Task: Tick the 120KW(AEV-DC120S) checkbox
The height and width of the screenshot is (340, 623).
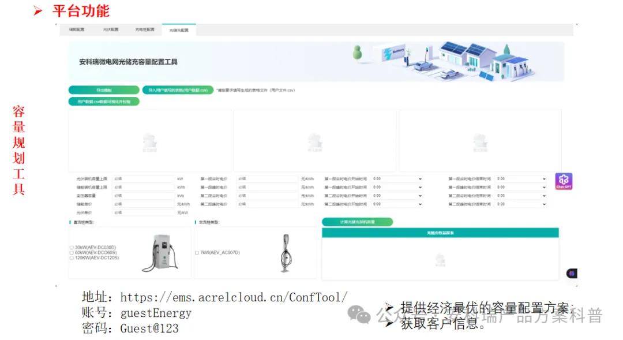Action: pyautogui.click(x=72, y=257)
